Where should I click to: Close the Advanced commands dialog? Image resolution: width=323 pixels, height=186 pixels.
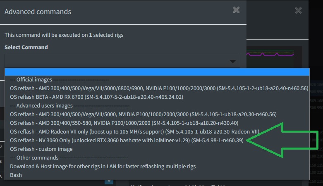pos(236,10)
